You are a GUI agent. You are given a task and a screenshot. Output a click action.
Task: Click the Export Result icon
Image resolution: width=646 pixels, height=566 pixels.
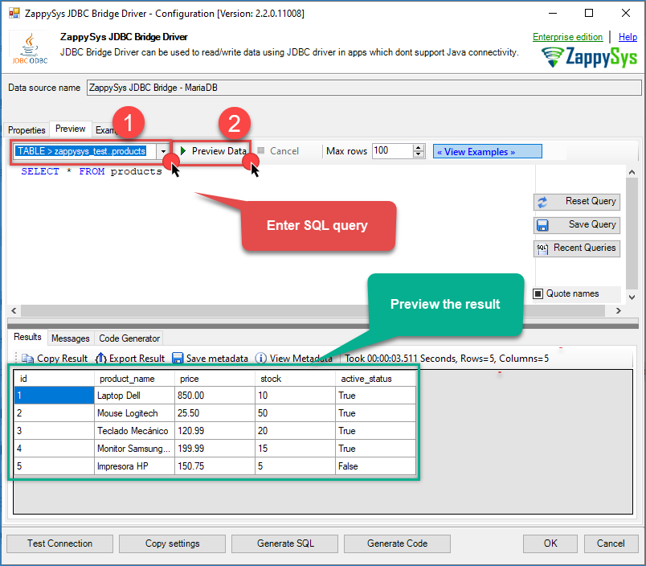click(100, 359)
